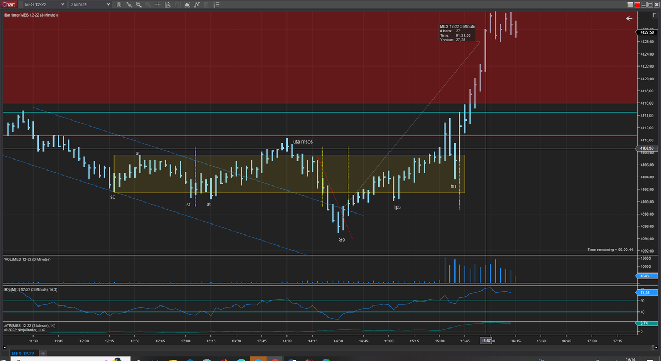Open the drawing tools pencil menu
Screen dimensions: 661x361
(129, 4)
